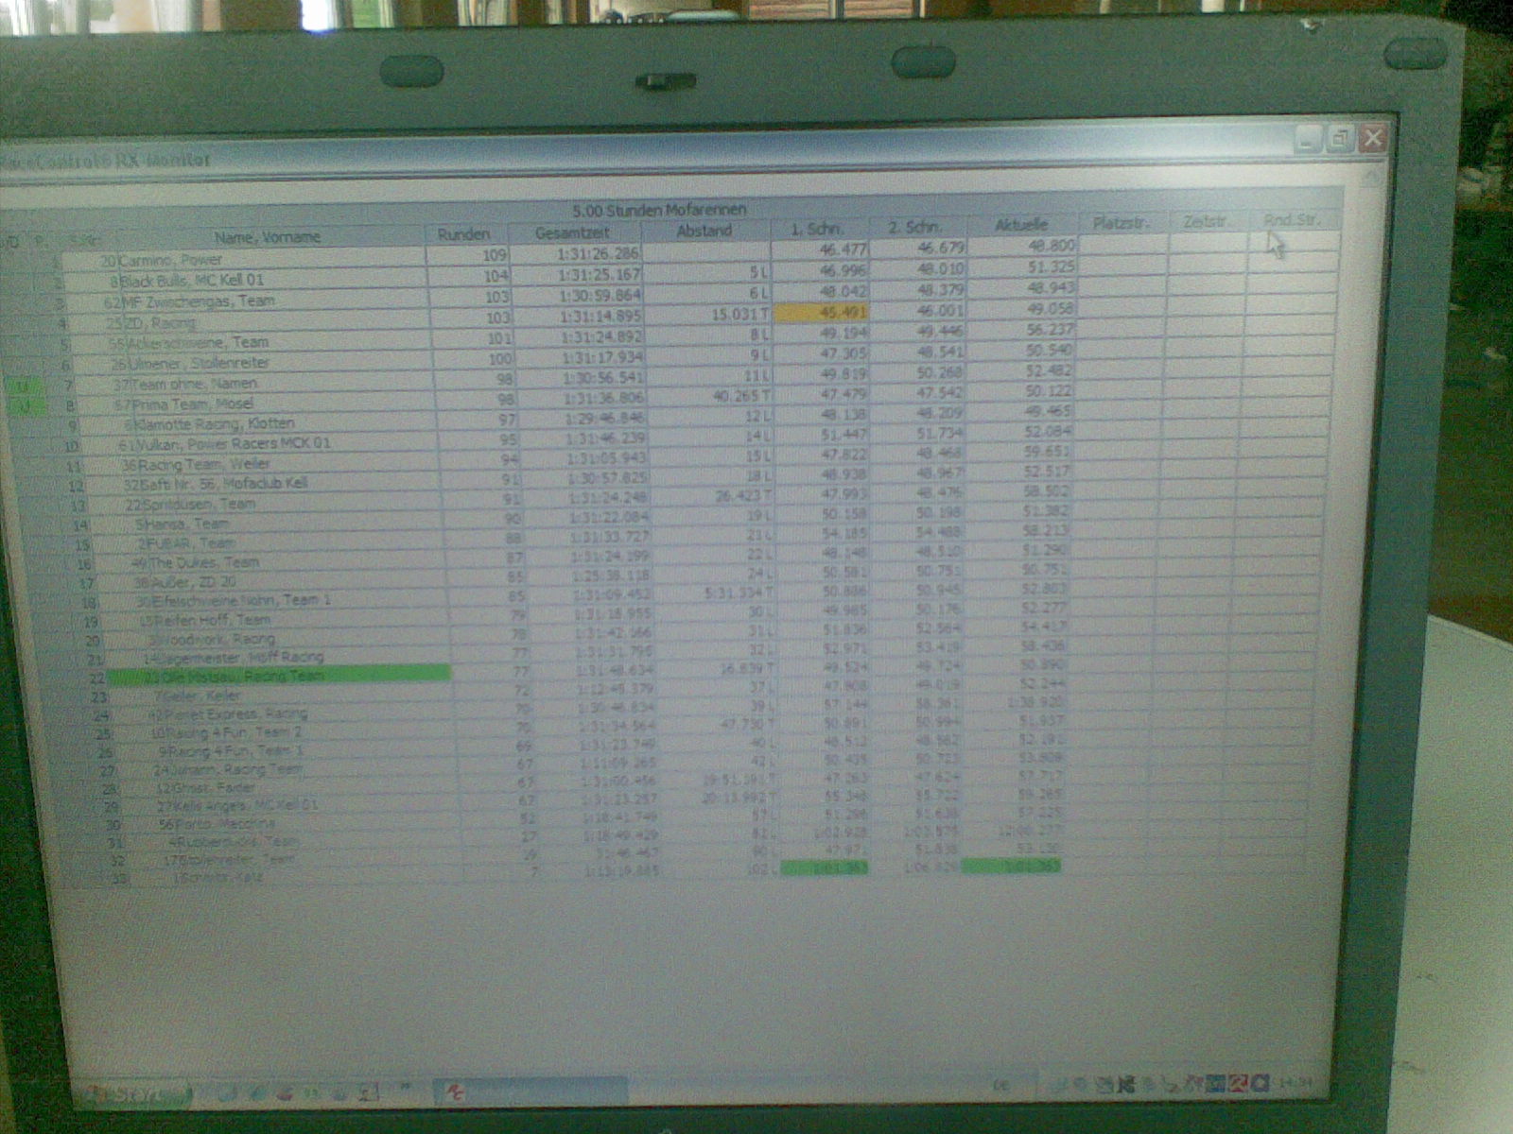Select the green highlighted row at position 22
The width and height of the screenshot is (1513, 1134).
[x=279, y=675]
